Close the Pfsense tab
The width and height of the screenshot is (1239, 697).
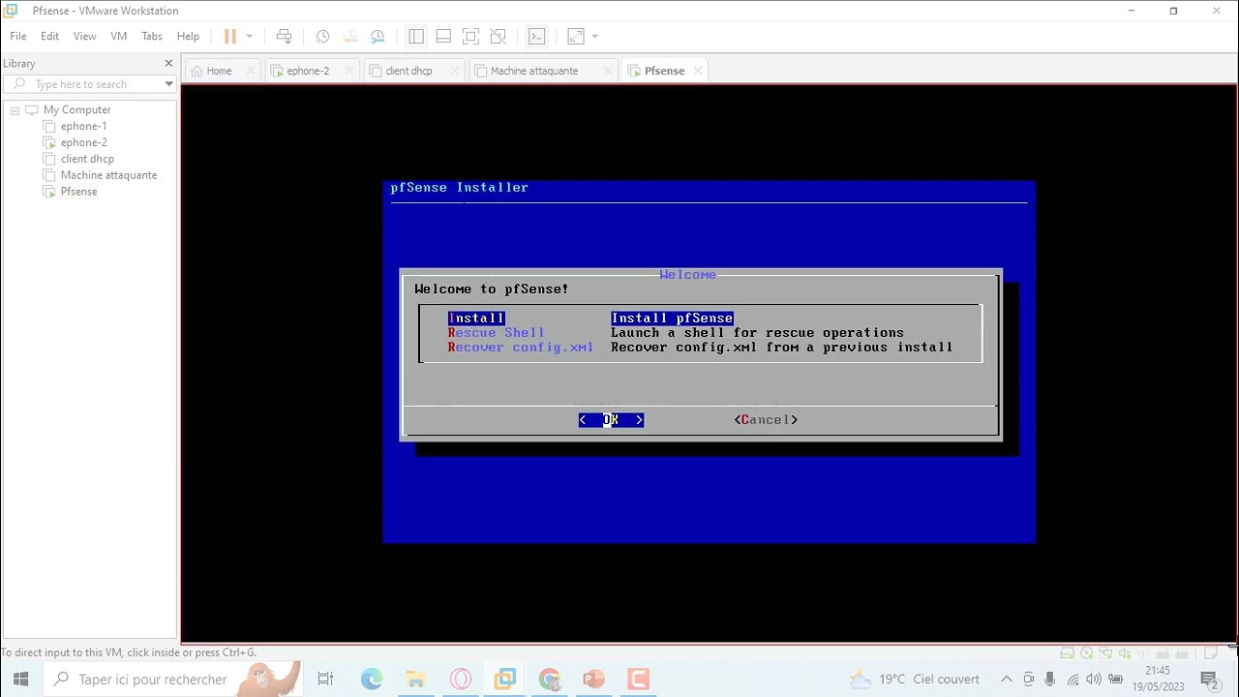click(x=697, y=71)
